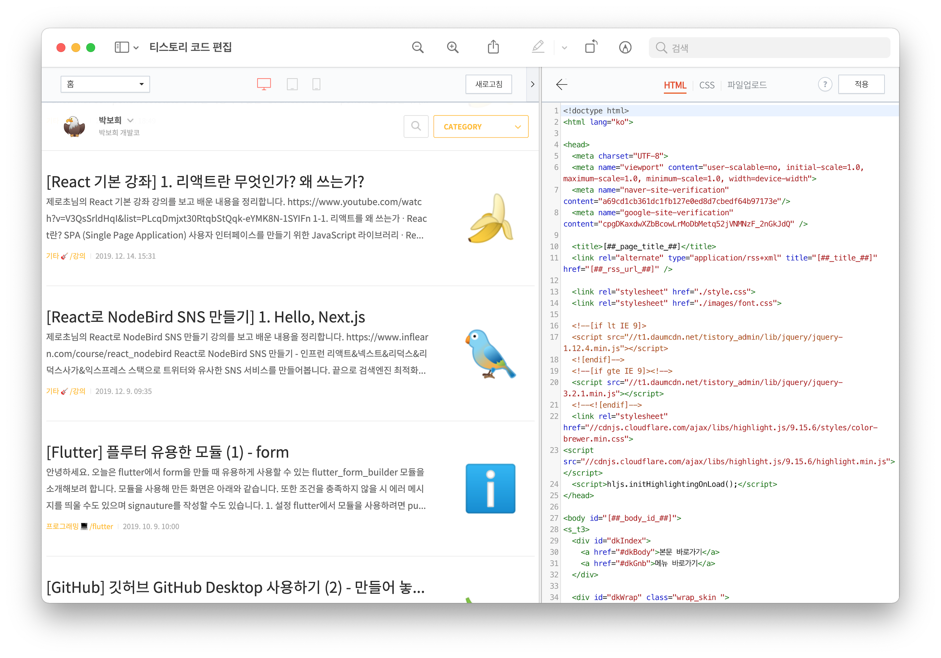The height and width of the screenshot is (658, 941).
Task: Click the body id line 27
Action: tap(622, 518)
